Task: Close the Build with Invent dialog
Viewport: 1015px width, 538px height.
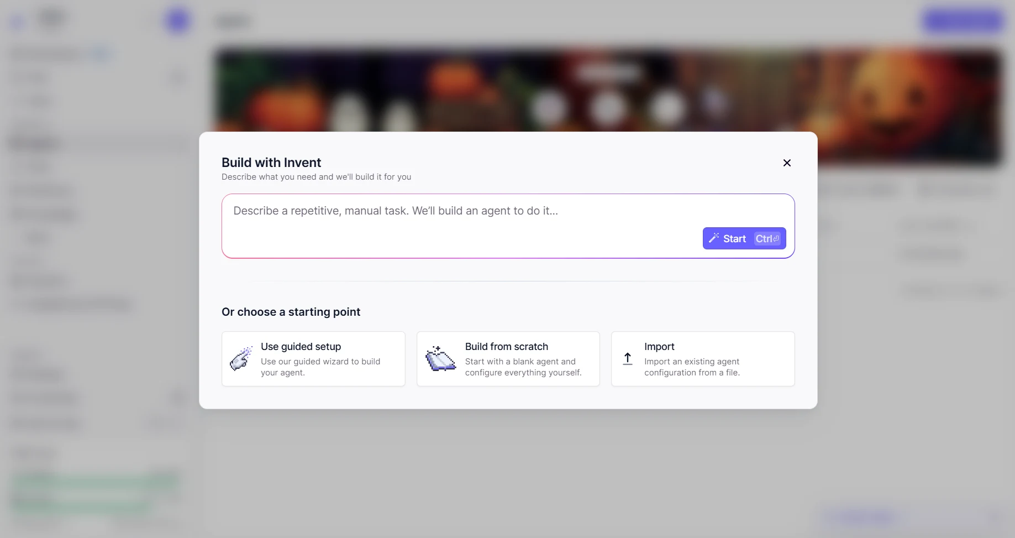Action: (787, 163)
